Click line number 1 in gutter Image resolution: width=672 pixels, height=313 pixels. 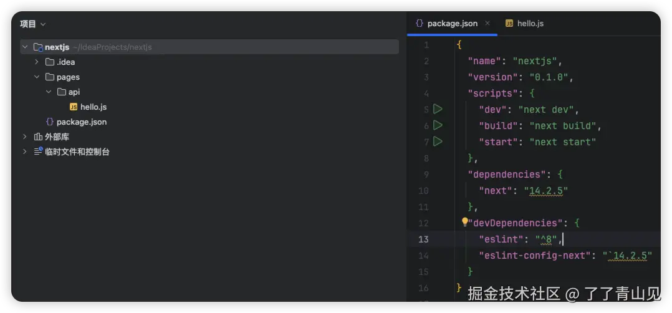coord(426,45)
